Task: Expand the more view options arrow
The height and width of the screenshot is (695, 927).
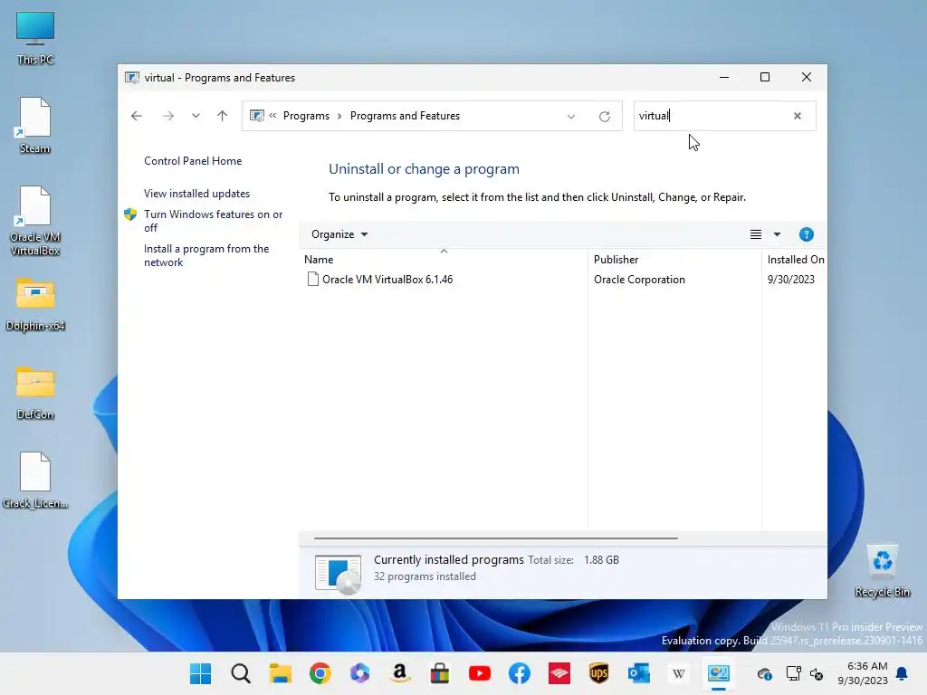Action: coord(777,234)
